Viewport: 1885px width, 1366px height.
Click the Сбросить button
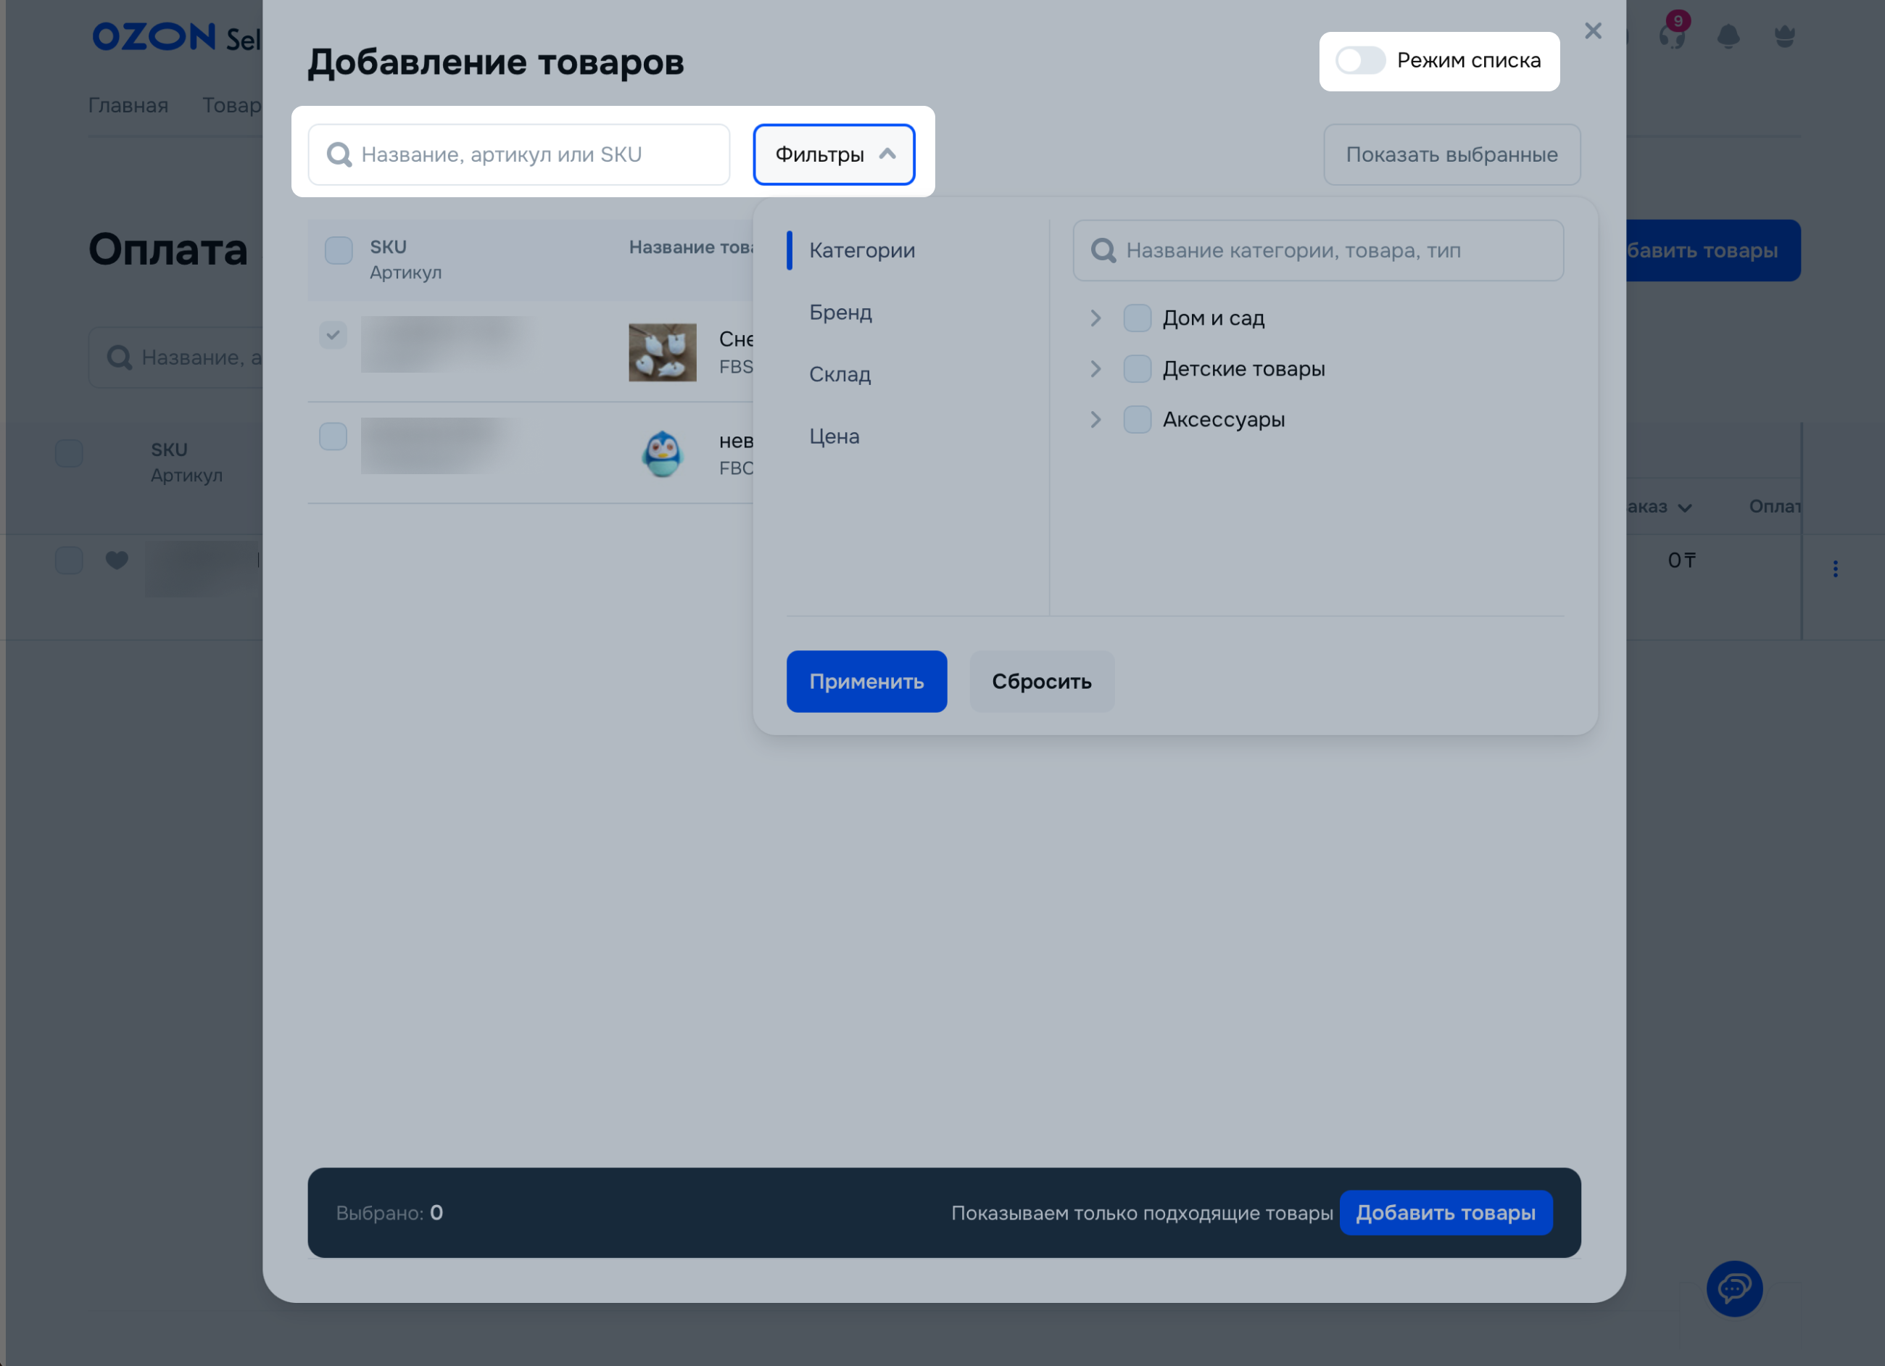1040,682
